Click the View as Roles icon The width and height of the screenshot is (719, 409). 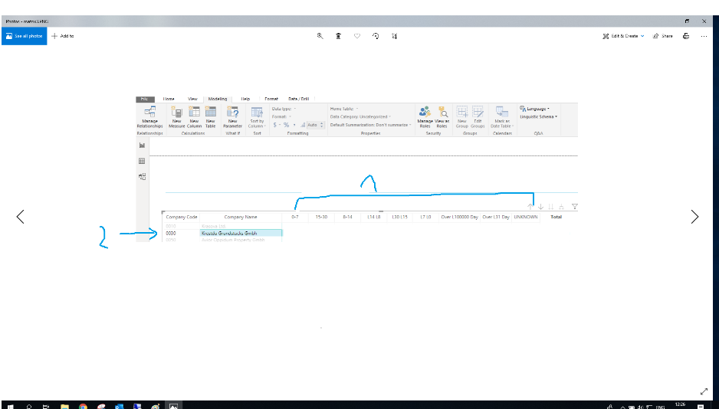point(442,117)
